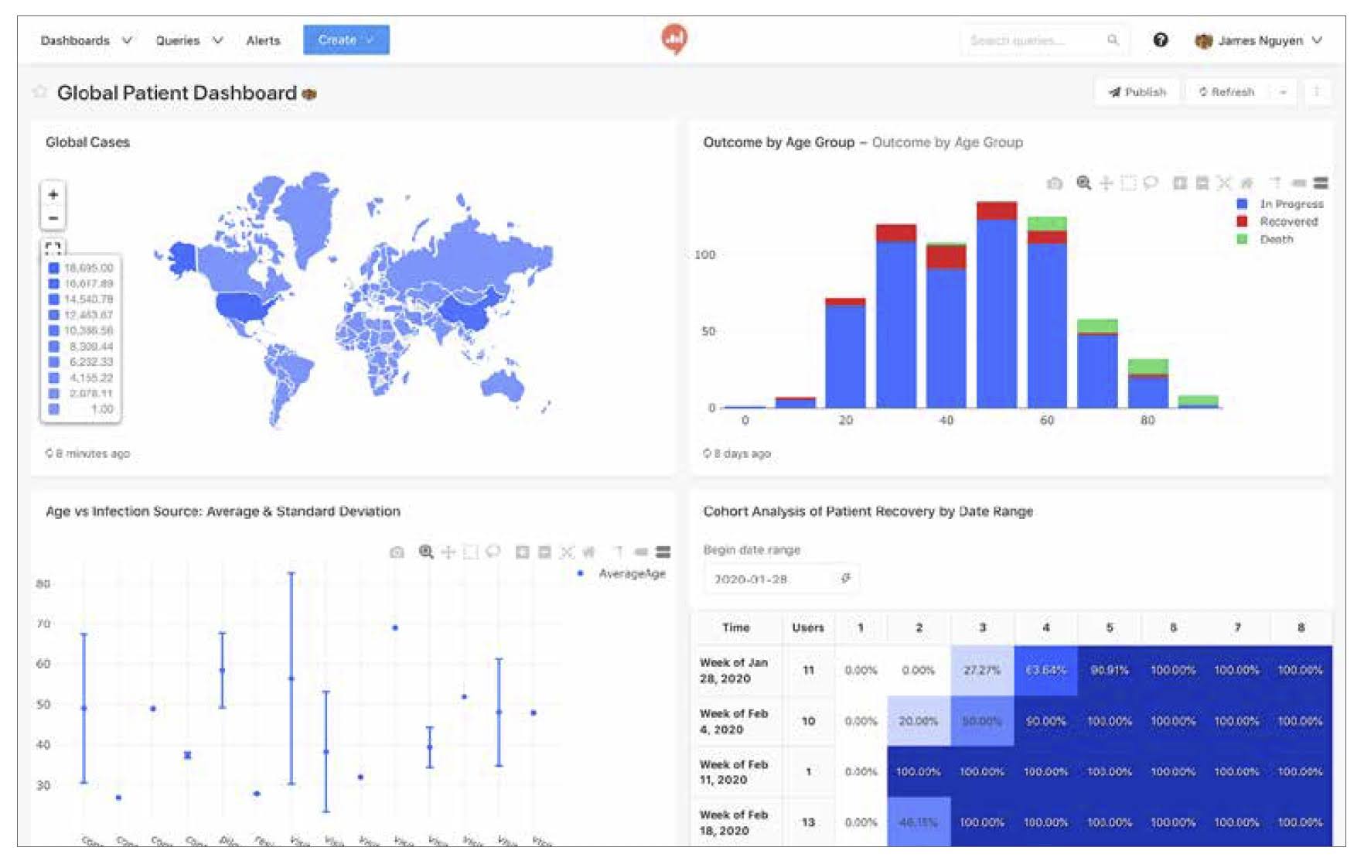Select pan tool in Outcome by Age Group toolbar

(x=1107, y=183)
